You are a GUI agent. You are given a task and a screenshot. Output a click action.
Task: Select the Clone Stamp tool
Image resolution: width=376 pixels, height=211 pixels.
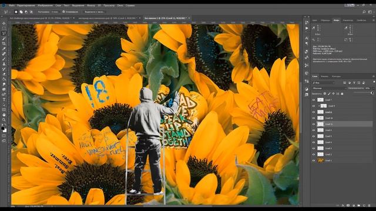click(4, 64)
